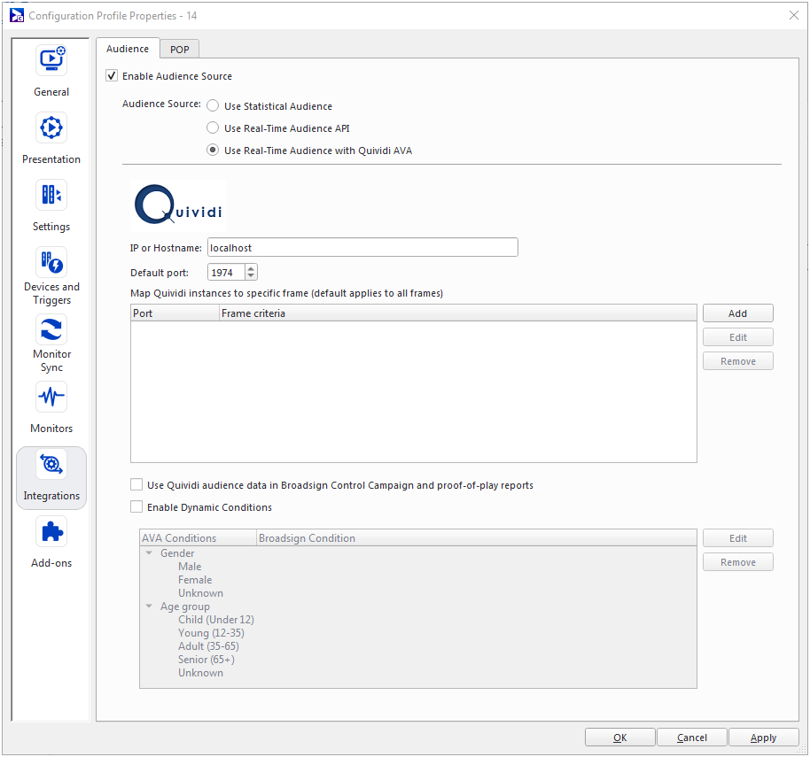
Task: Collapse the Age group tree node
Action: [149, 606]
